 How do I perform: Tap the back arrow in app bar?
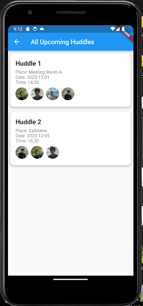pyautogui.click(x=17, y=42)
